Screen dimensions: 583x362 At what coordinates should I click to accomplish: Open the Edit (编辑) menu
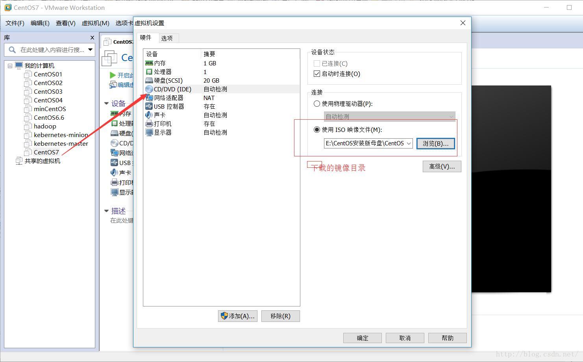pyautogui.click(x=40, y=23)
